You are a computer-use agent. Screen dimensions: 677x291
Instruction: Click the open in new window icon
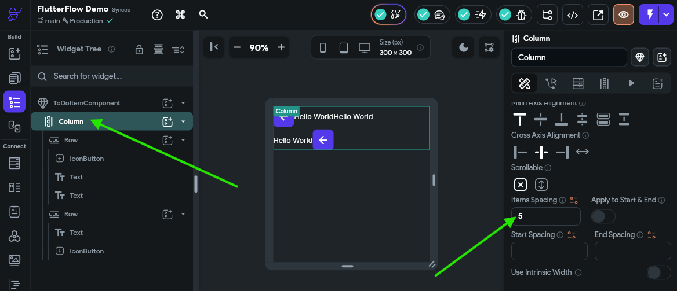[598, 14]
